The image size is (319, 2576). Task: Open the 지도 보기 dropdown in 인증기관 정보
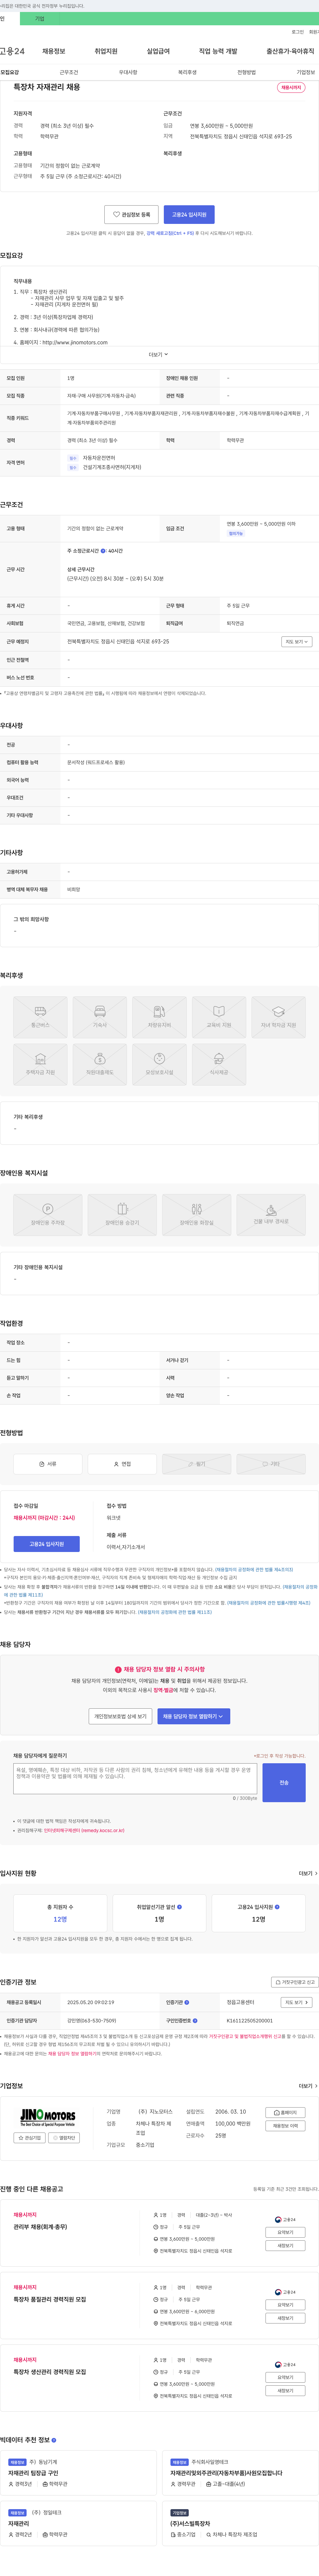pyautogui.click(x=296, y=2002)
